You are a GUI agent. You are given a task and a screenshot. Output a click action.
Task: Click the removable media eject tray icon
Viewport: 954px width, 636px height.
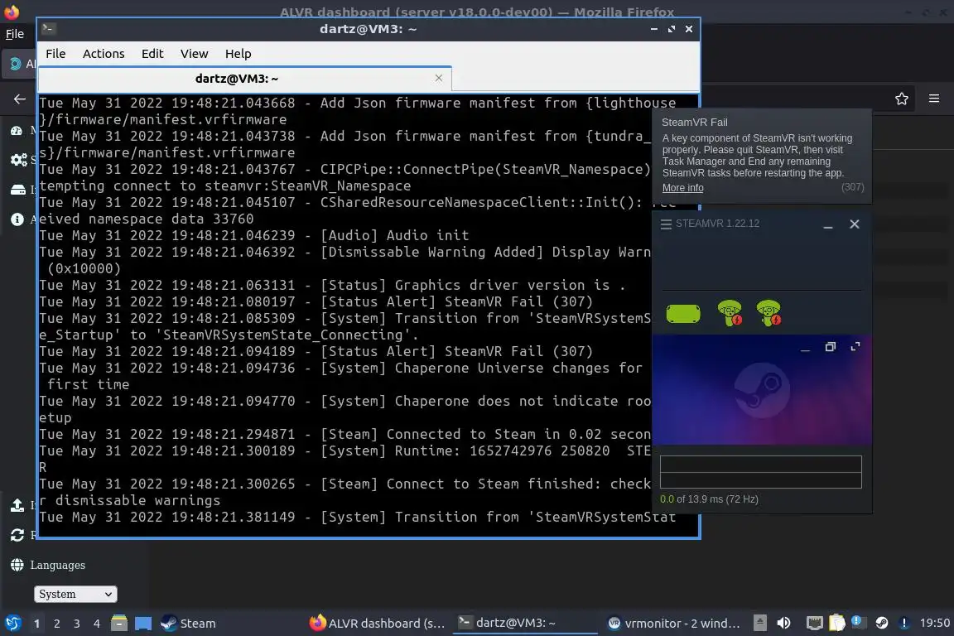(x=760, y=623)
